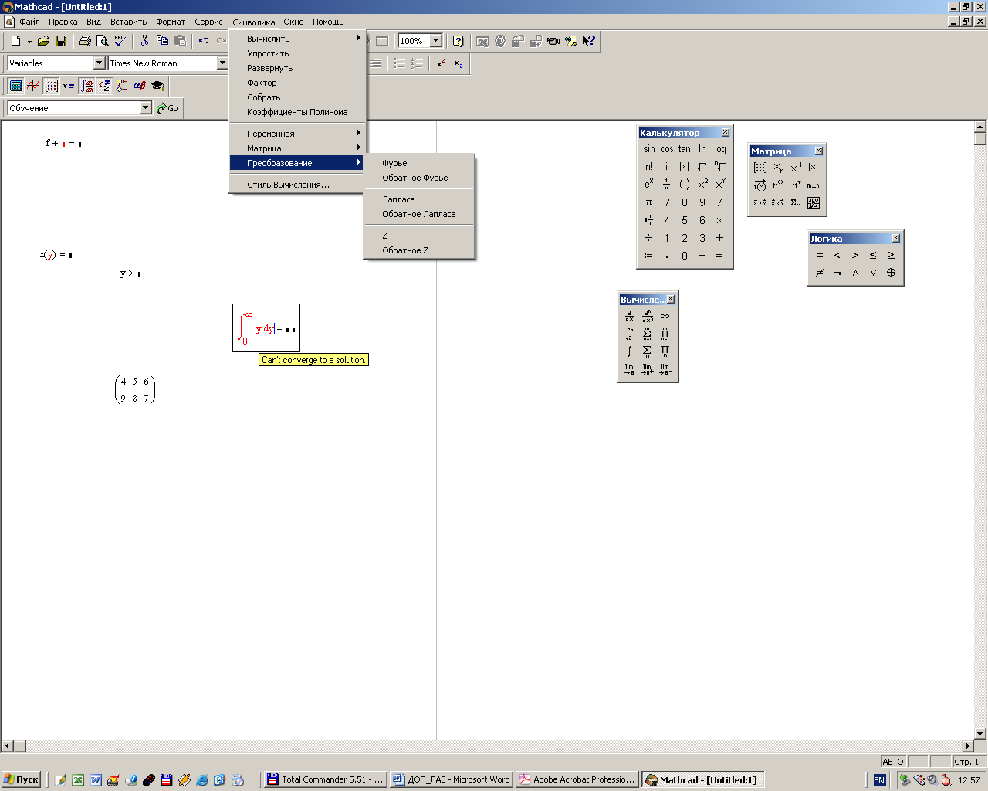Insert the definite integral operator

[x=629, y=334]
